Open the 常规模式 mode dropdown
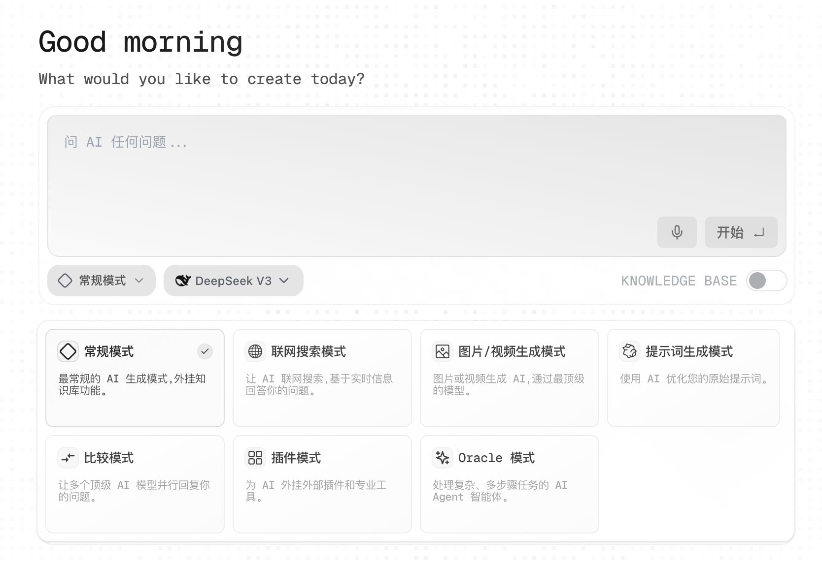This screenshot has width=822, height=565. coord(102,281)
